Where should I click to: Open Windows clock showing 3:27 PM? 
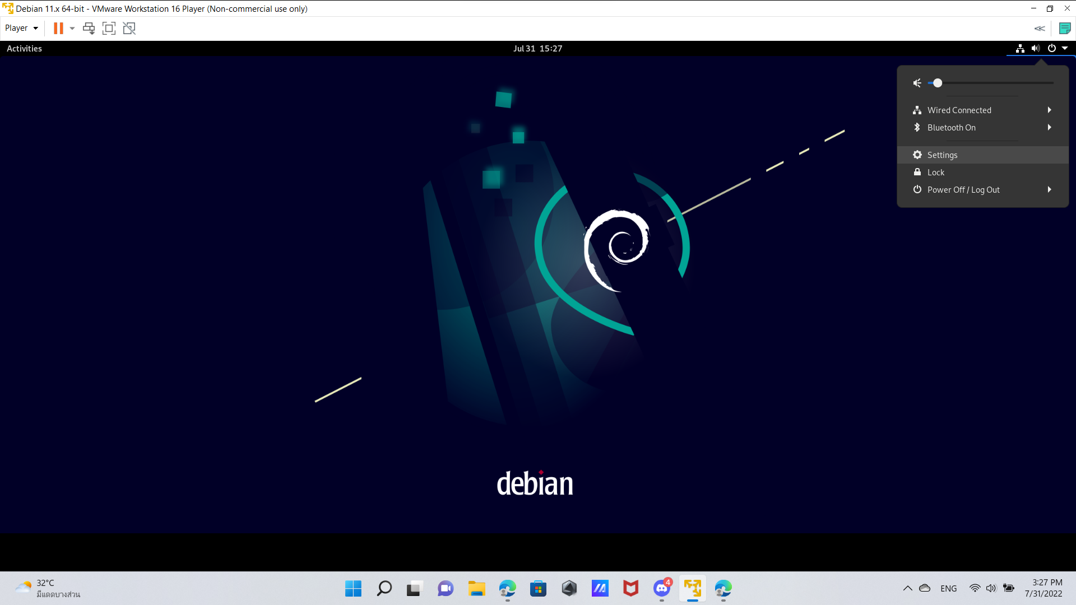1043,589
